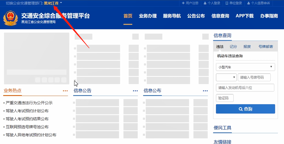Click the 友情链接 heading
Viewport: 284px width, 144px height.
pyautogui.click(x=222, y=142)
